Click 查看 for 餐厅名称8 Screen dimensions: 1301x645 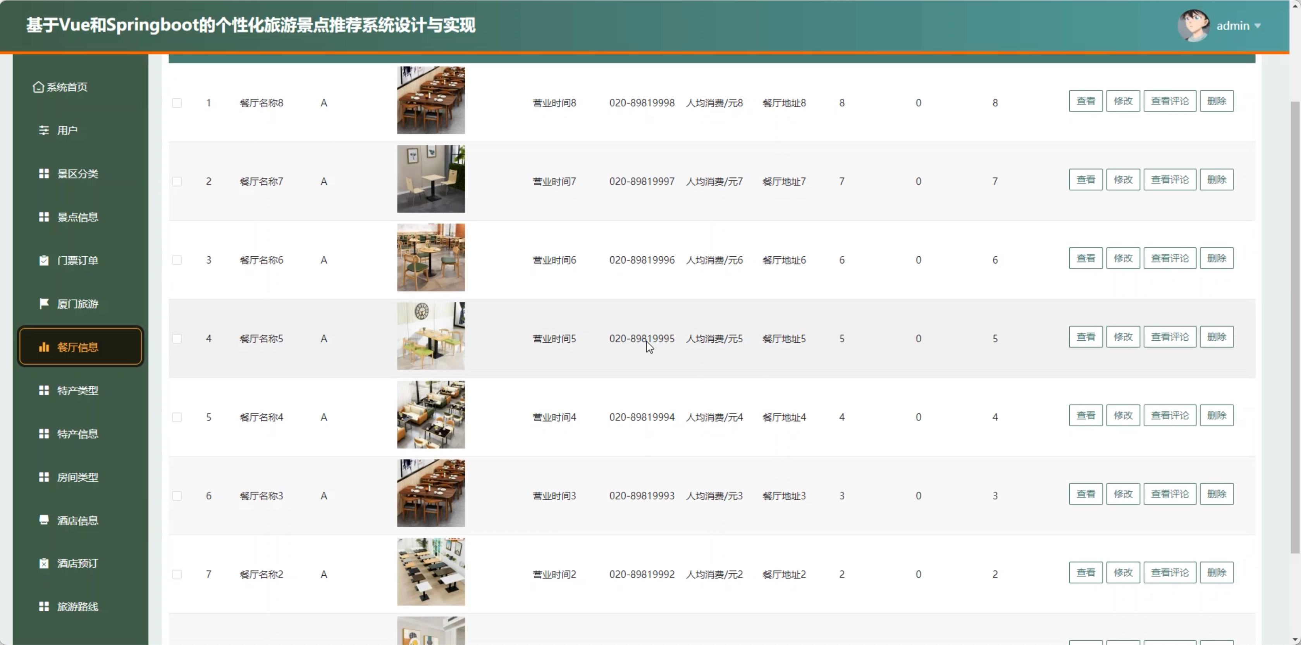[1086, 101]
